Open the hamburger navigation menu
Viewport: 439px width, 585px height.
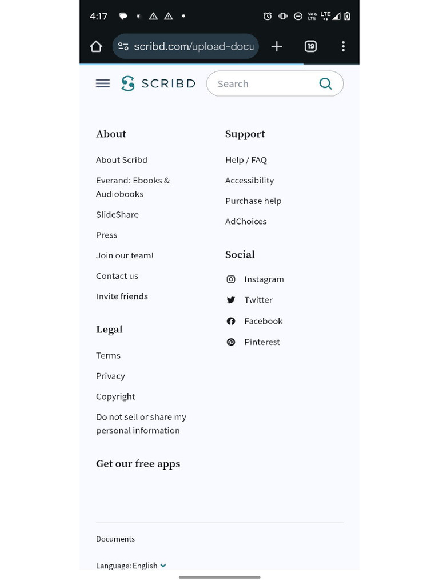(x=103, y=84)
